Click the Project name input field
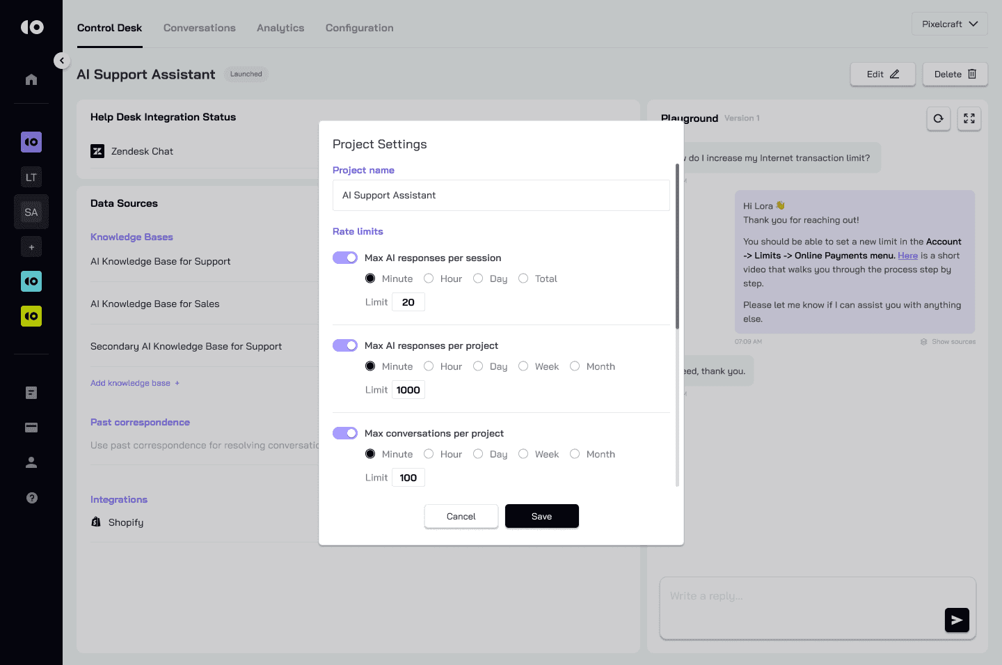This screenshot has height=665, width=1002. (501, 196)
